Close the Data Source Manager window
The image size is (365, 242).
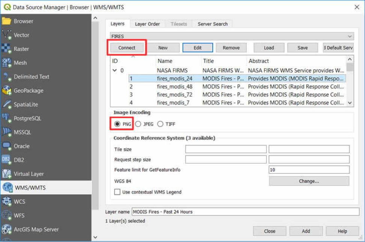(x=357, y=7)
